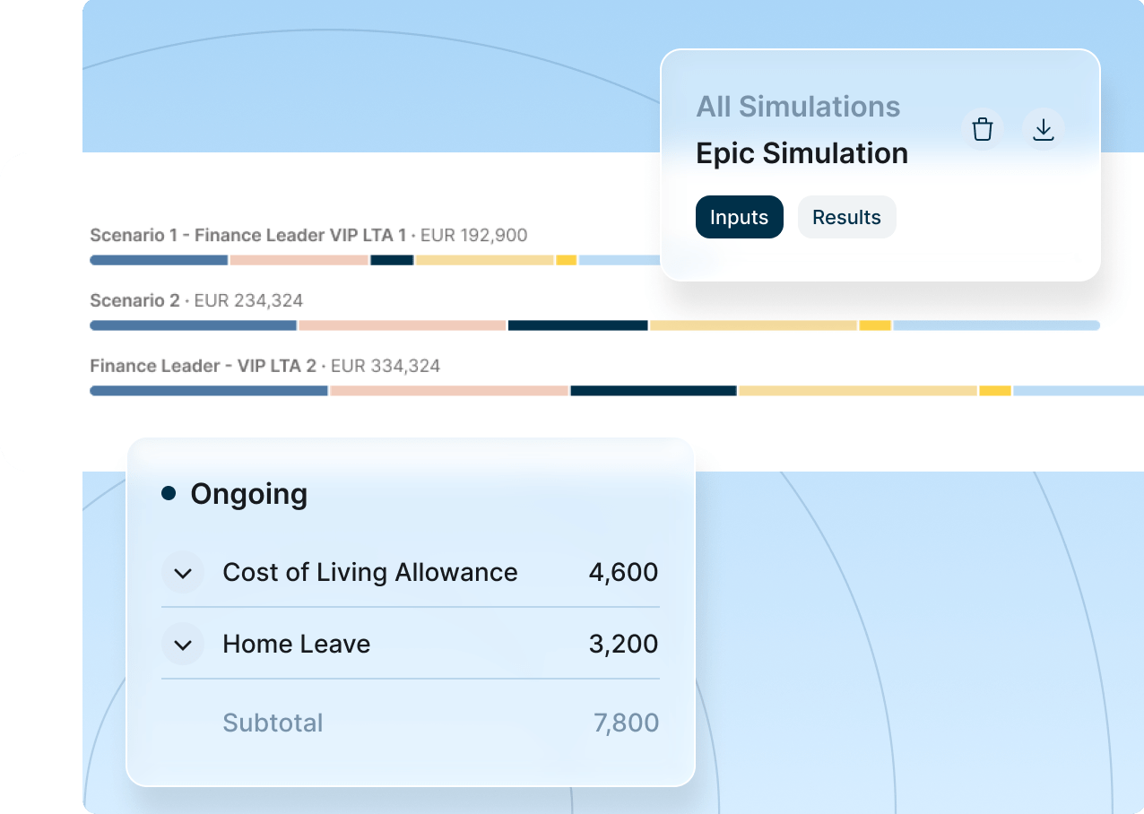Click the bright yellow segment in Scenario 2 bar
1144x814 pixels.
tap(875, 325)
